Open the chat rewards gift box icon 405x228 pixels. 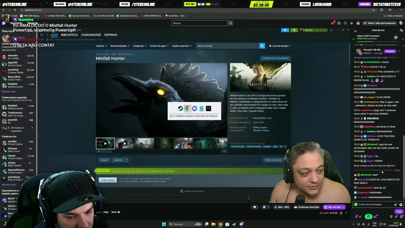point(396,38)
